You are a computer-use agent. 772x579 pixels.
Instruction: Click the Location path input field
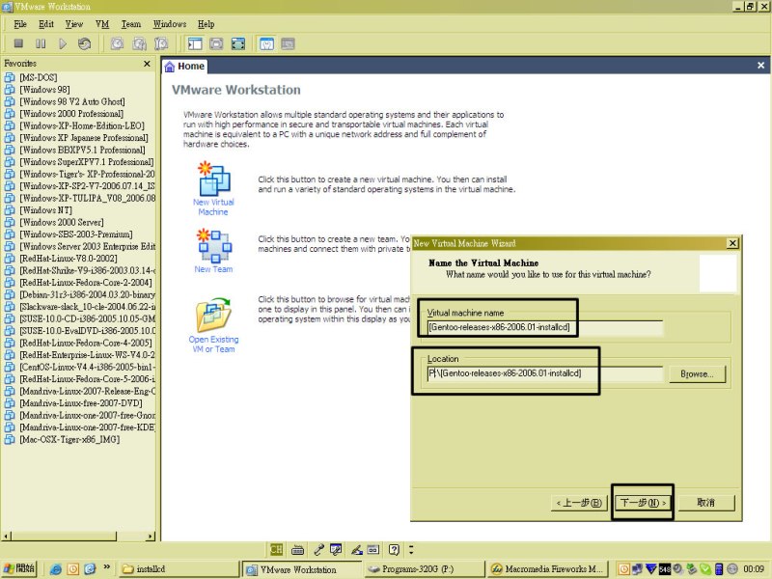pyautogui.click(x=545, y=373)
